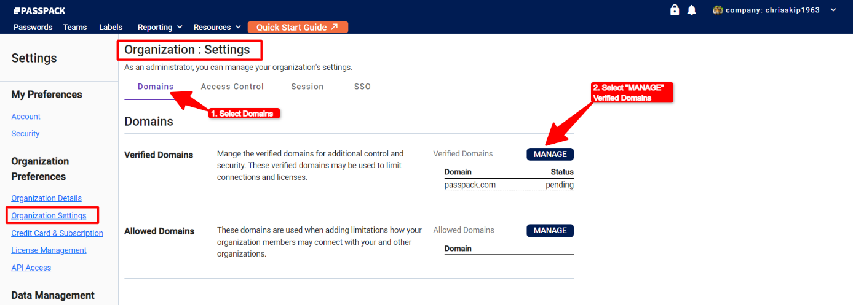Expand the Resources dropdown
The width and height of the screenshot is (853, 305).
coord(216,27)
